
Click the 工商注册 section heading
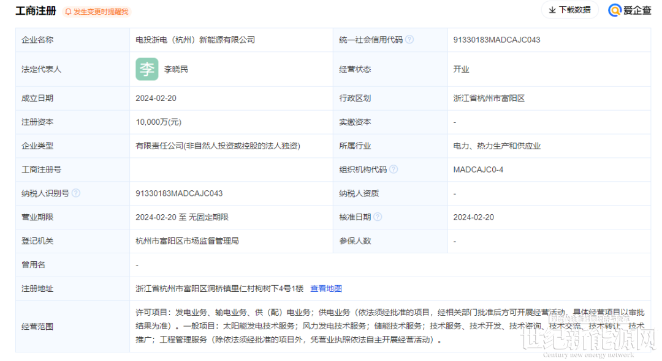click(x=36, y=11)
